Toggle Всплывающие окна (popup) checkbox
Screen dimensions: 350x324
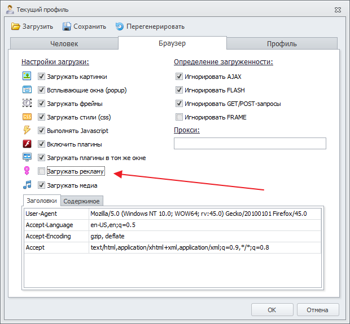tap(41, 90)
